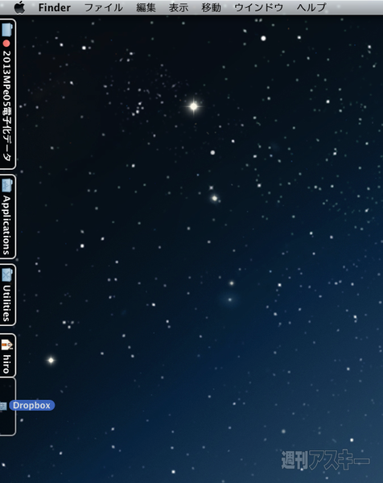Open the Finder menu

[55, 7]
